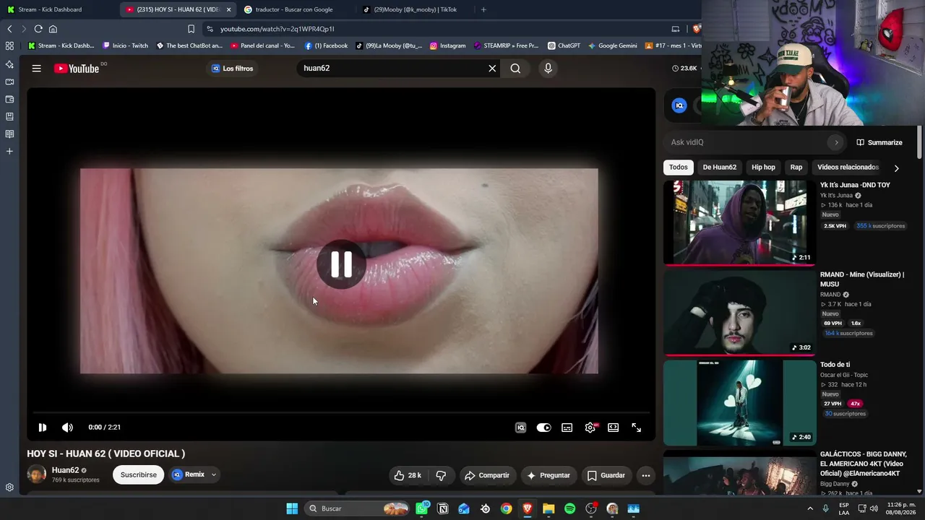Expand the Remix dropdown arrow

click(214, 474)
